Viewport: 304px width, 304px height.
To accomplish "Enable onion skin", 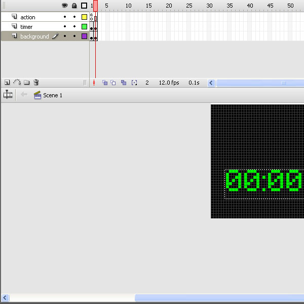I will click(x=105, y=83).
